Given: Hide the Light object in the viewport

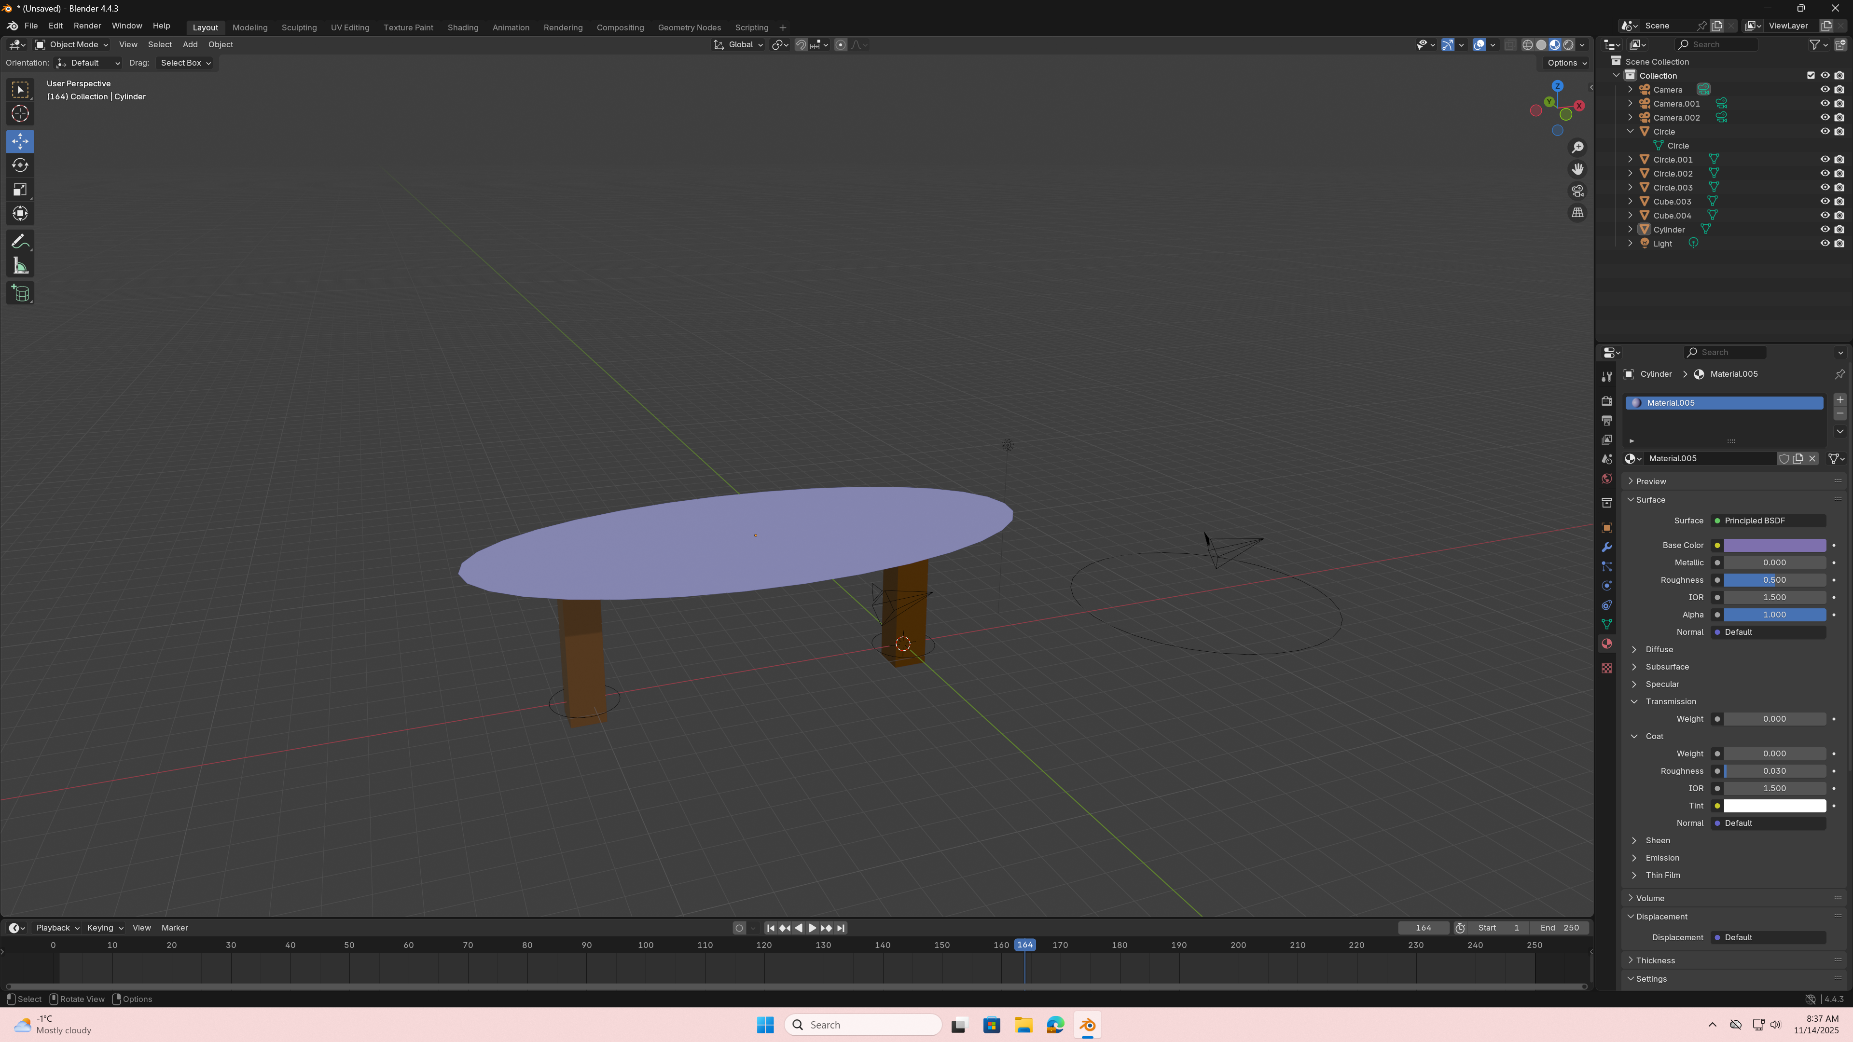Looking at the screenshot, I should (x=1825, y=244).
